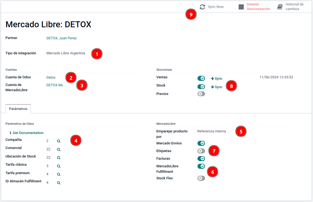
Task: Click magnifier icon next to Tarifa premium
Action: [59, 174]
